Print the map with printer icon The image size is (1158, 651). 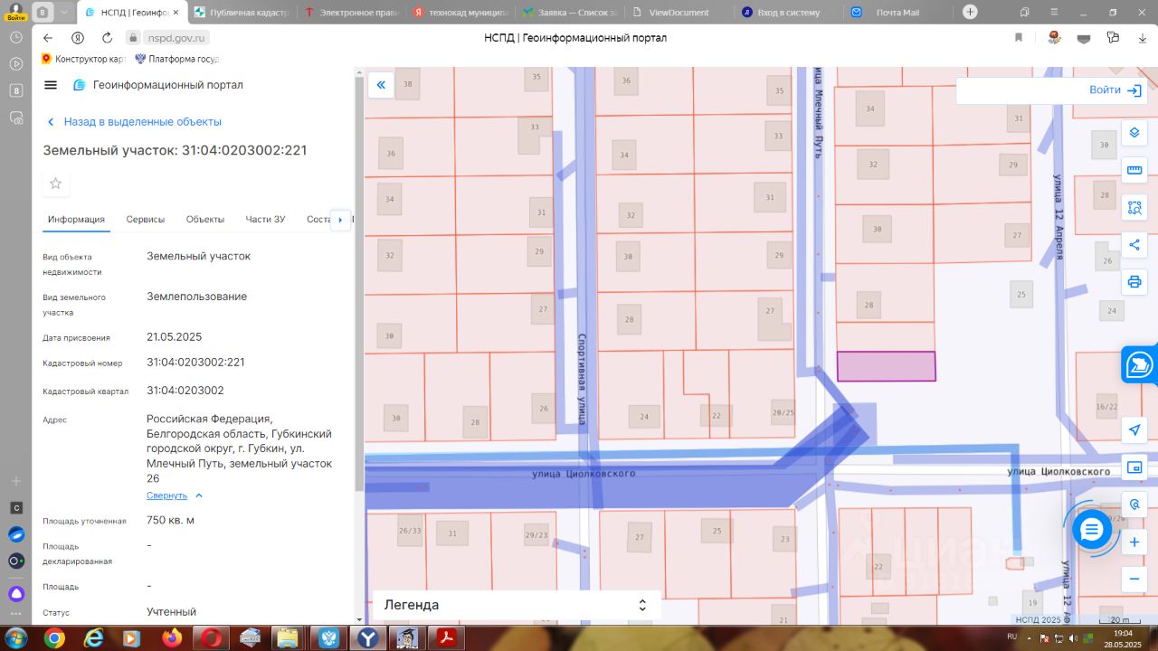tap(1134, 281)
